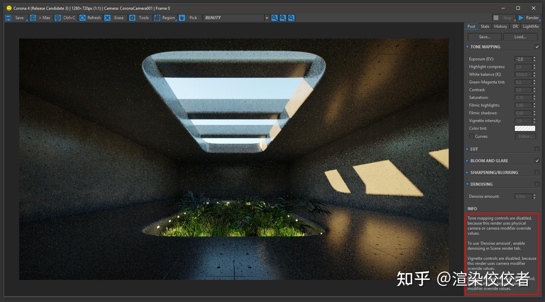Click the Corona smiley icon in title bar
The image size is (545, 302).
coord(9,8)
